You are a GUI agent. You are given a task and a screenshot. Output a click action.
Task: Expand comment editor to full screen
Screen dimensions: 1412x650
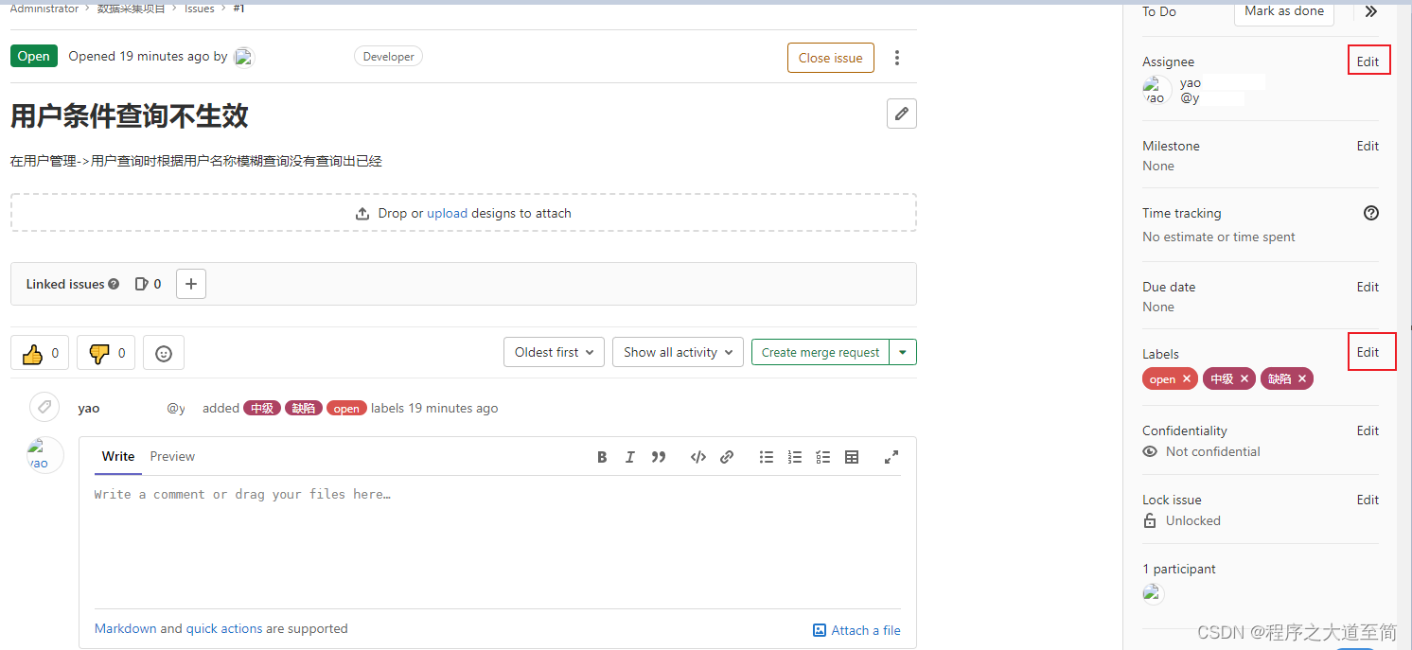click(x=891, y=457)
